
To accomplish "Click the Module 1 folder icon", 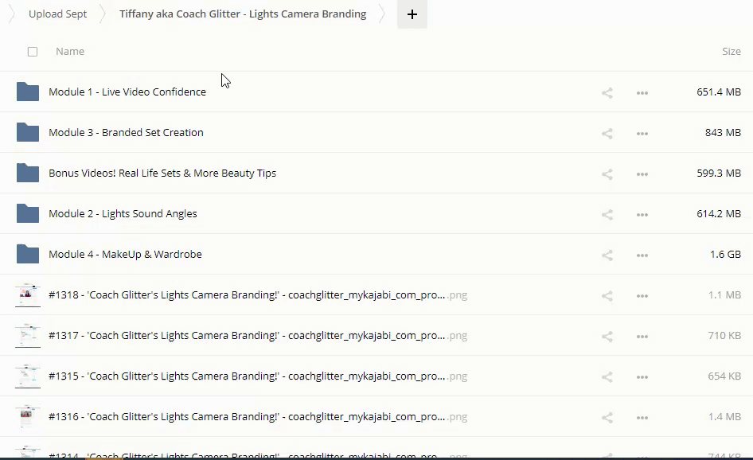I will pos(28,92).
